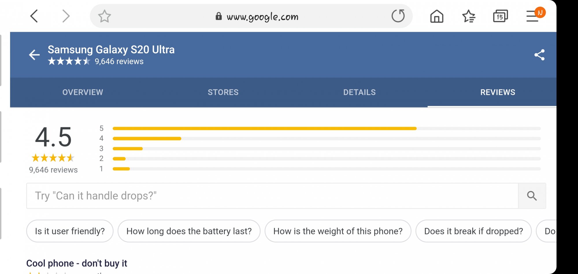Open the "Cool phone - don't buy it" review
Viewport: 578px width, 274px height.
(77, 263)
